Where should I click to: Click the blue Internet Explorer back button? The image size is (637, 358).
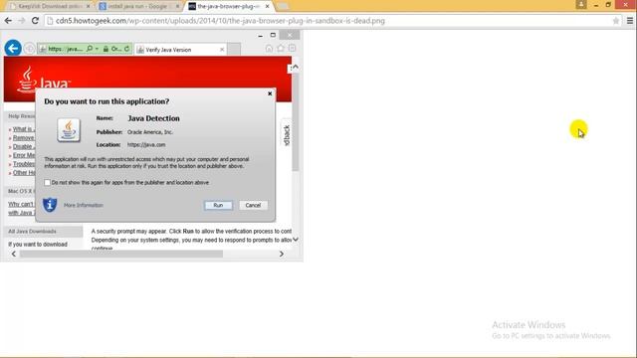tap(13, 49)
